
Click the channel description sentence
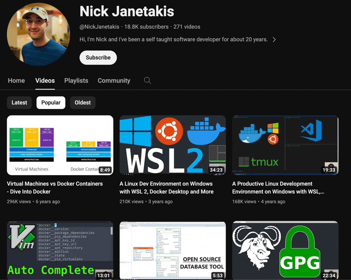pyautogui.click(x=174, y=39)
